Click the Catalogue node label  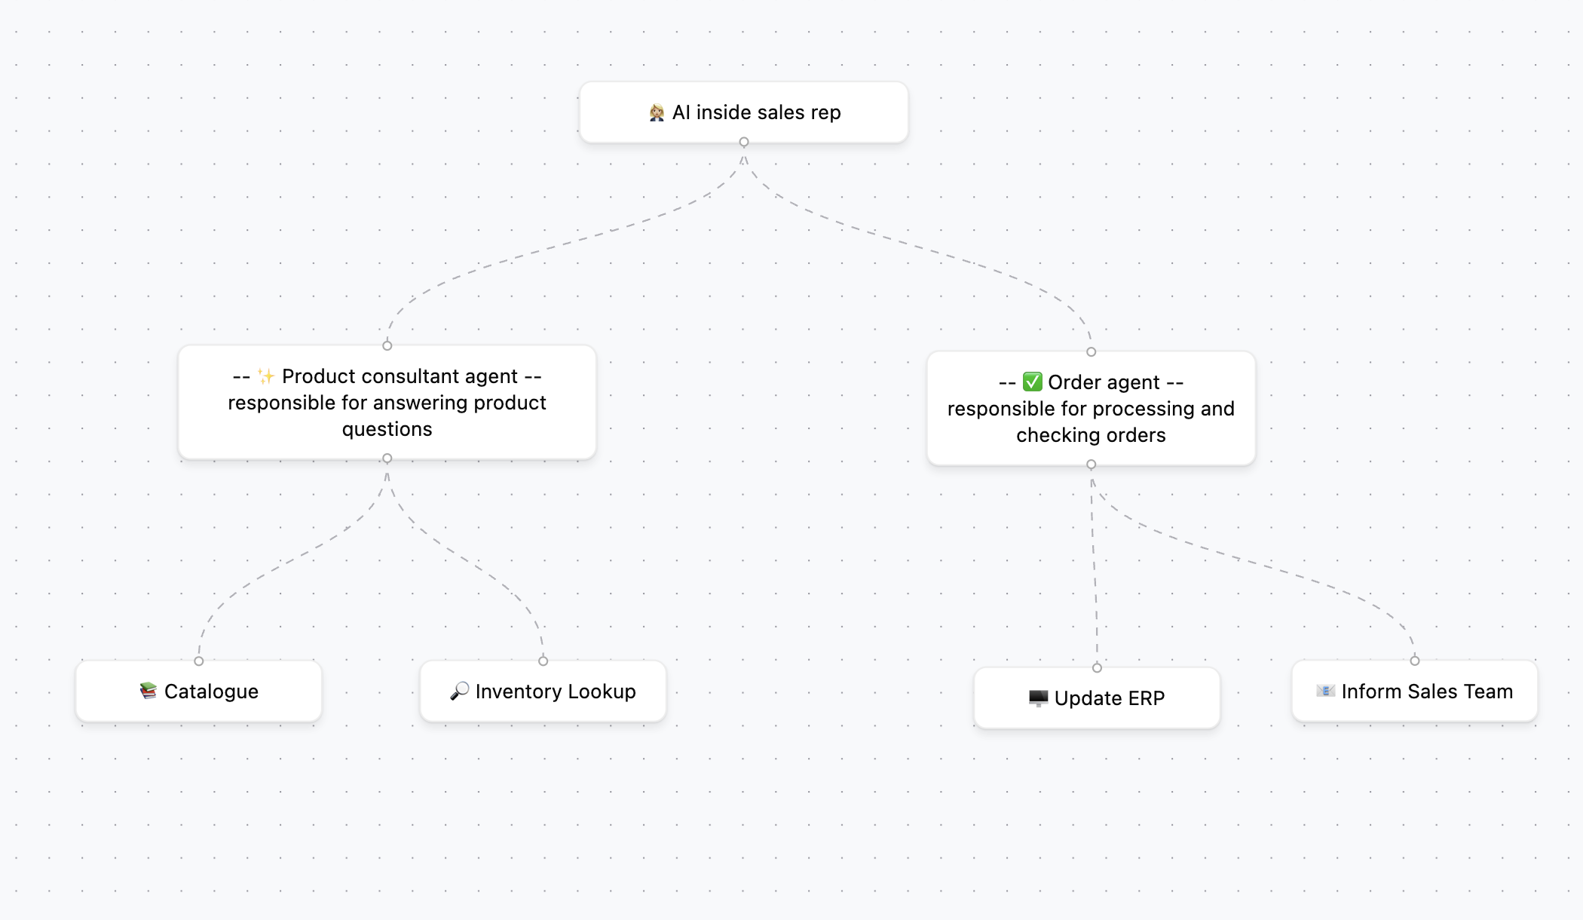tap(211, 692)
